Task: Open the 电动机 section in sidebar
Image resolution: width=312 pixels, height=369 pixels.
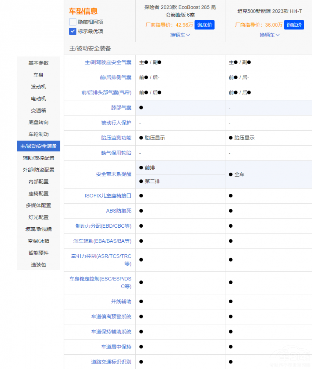Action: [38, 99]
